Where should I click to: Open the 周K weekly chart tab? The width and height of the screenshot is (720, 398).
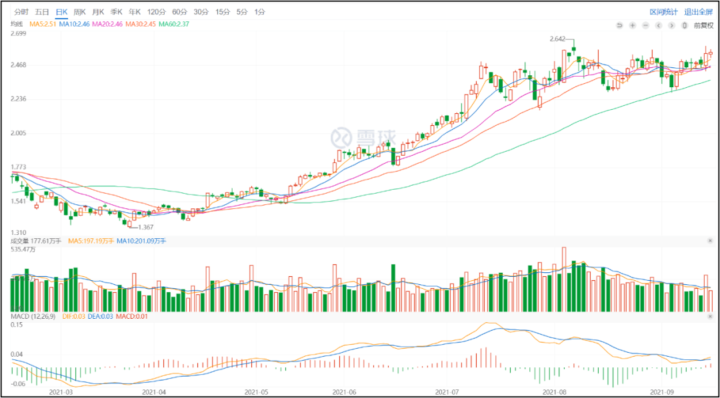pos(80,13)
